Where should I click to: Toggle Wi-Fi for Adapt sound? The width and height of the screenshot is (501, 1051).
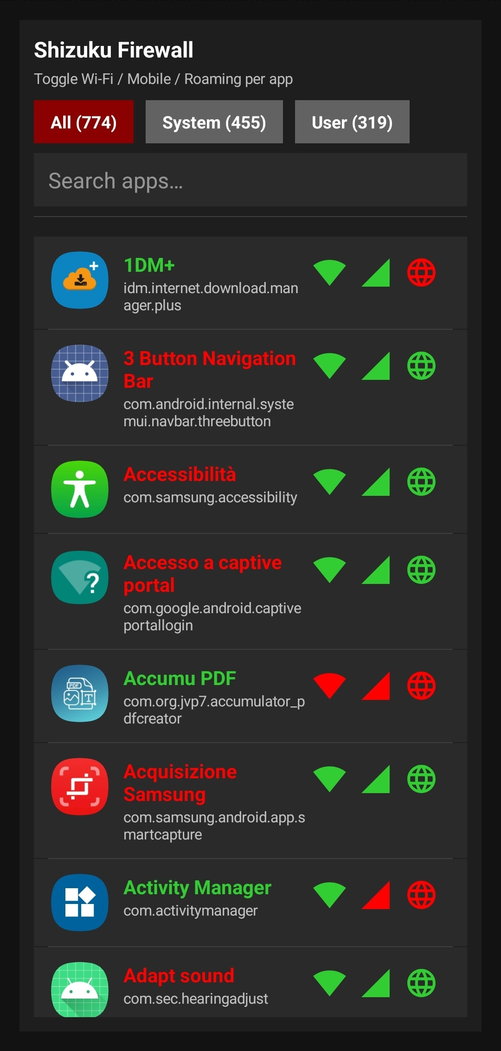[329, 983]
